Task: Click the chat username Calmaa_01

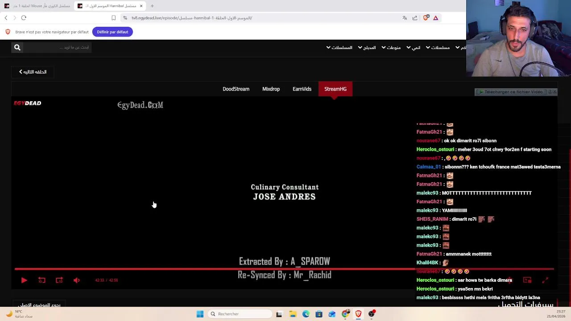Action: [x=429, y=167]
